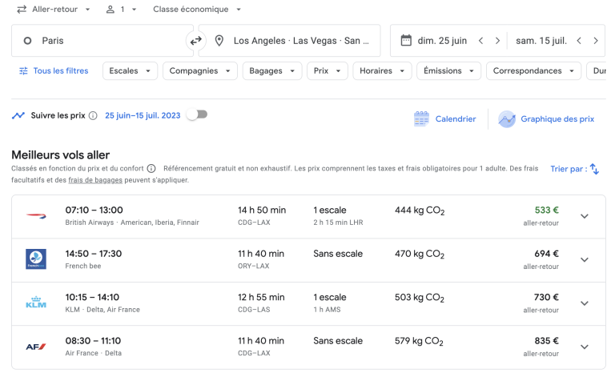Click the frais de bagages link
615x377 pixels.
95,180
